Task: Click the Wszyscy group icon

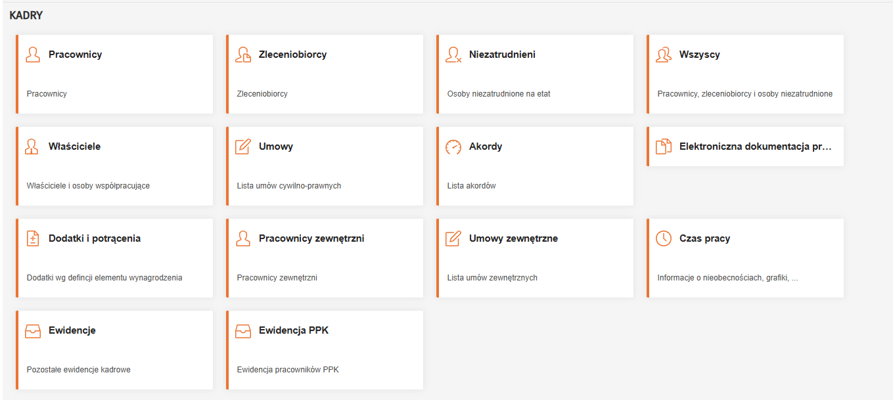Action: (x=664, y=55)
